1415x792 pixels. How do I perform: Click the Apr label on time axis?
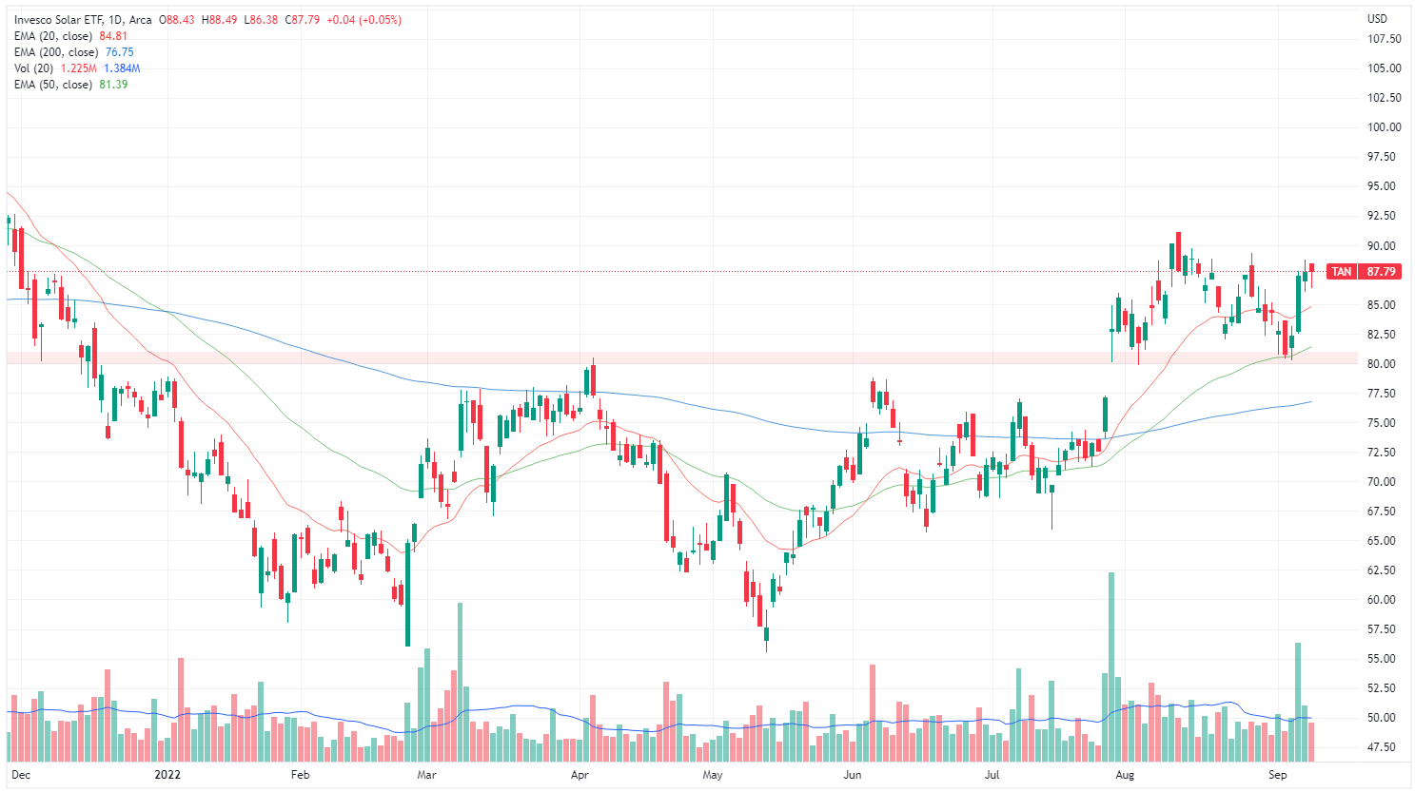[x=580, y=775]
